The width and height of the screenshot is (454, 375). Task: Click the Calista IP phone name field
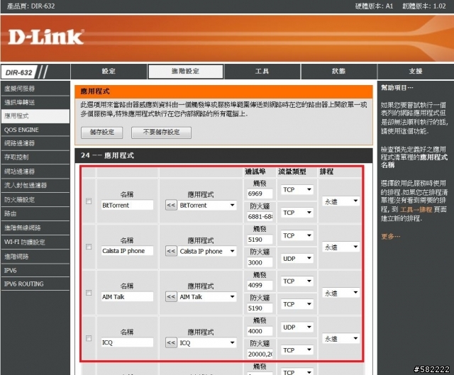(x=127, y=251)
